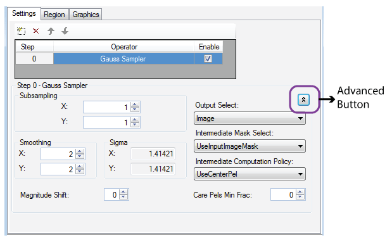Open the Graphics tab

click(85, 15)
